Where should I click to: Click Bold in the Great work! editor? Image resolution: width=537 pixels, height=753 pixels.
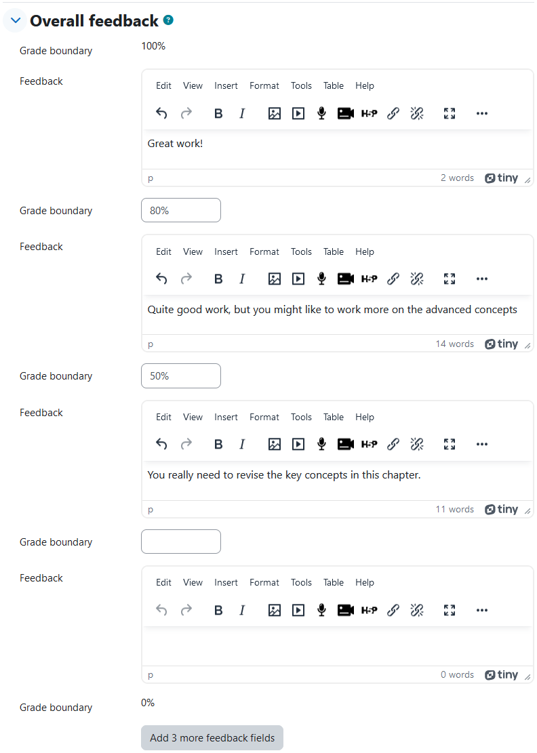pos(218,113)
